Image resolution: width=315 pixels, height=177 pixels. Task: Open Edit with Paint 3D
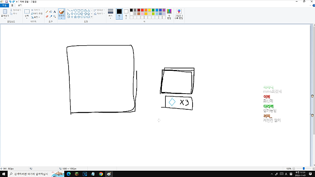tap(179, 14)
